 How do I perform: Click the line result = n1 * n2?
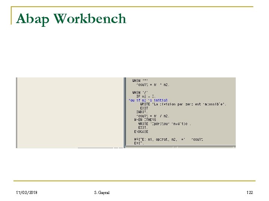point(153,85)
